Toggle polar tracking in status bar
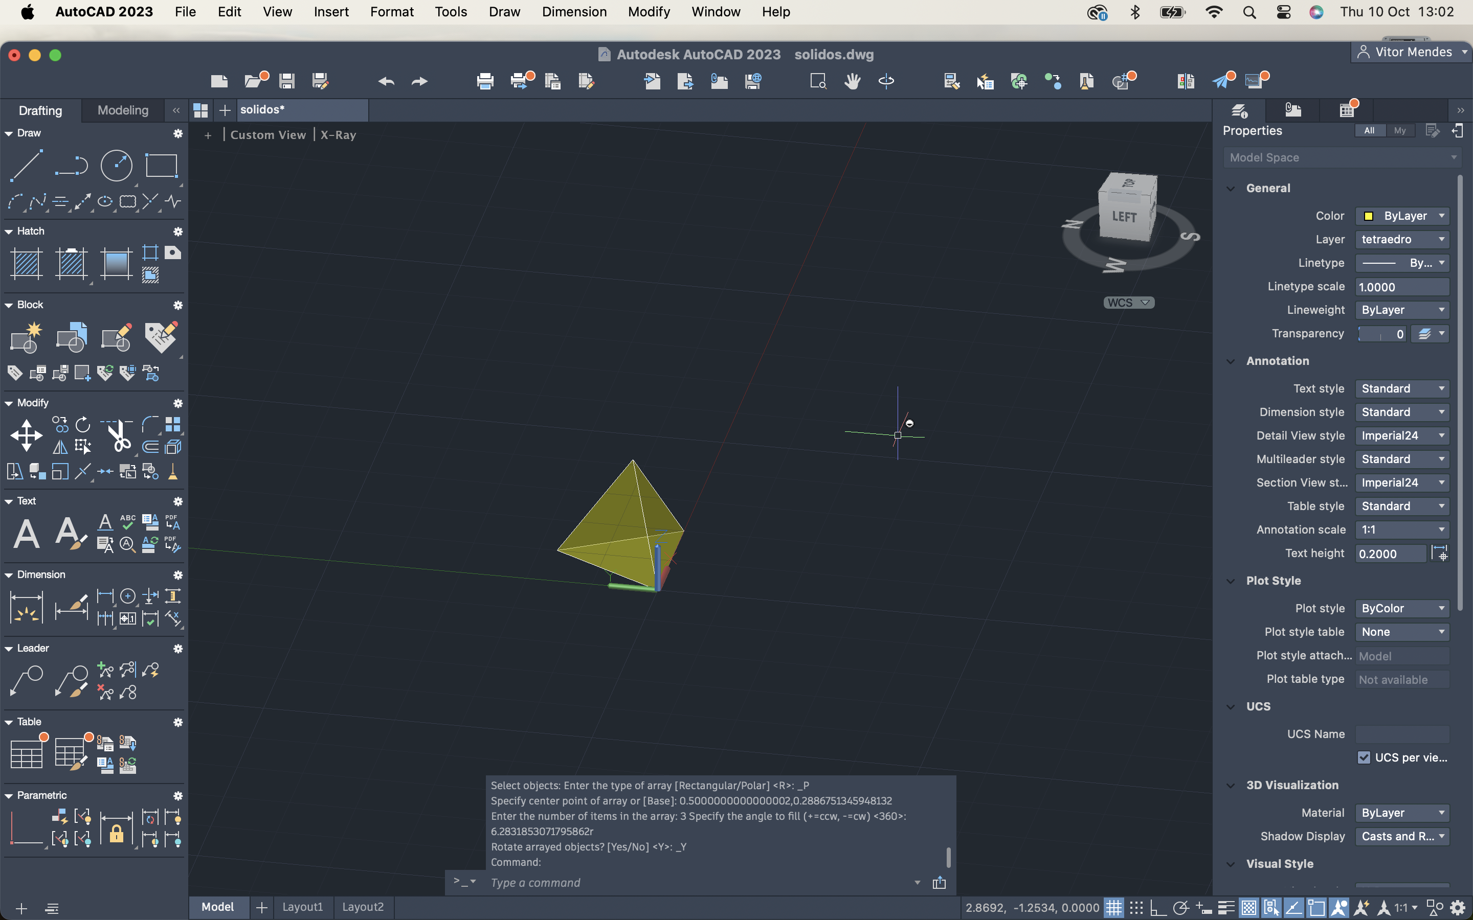Viewport: 1473px width, 920px height. 1181,908
